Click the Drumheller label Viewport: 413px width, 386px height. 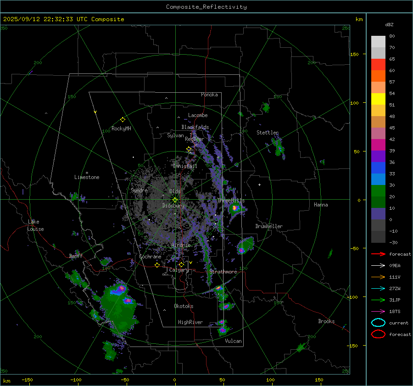[269, 226]
